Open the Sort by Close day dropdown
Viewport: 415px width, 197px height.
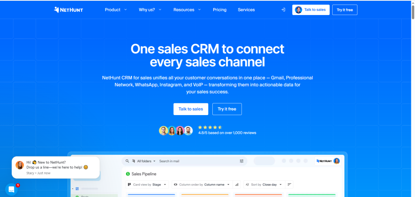pos(264,184)
